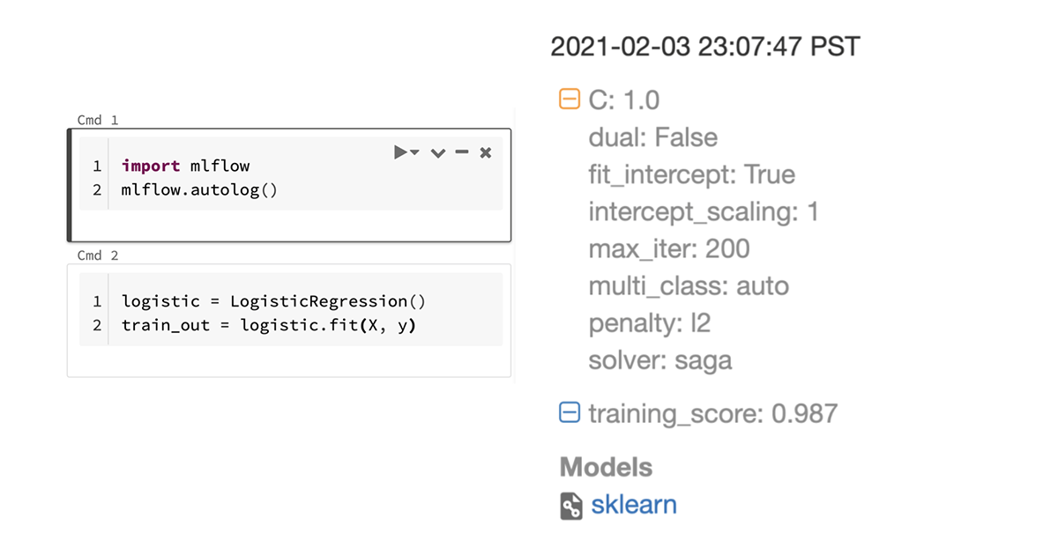Click the import mlflow code line
The height and width of the screenshot is (555, 1058).
tap(185, 166)
